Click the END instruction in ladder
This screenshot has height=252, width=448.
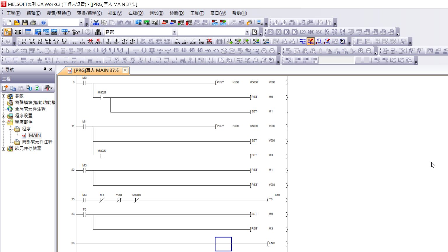pyautogui.click(x=272, y=243)
